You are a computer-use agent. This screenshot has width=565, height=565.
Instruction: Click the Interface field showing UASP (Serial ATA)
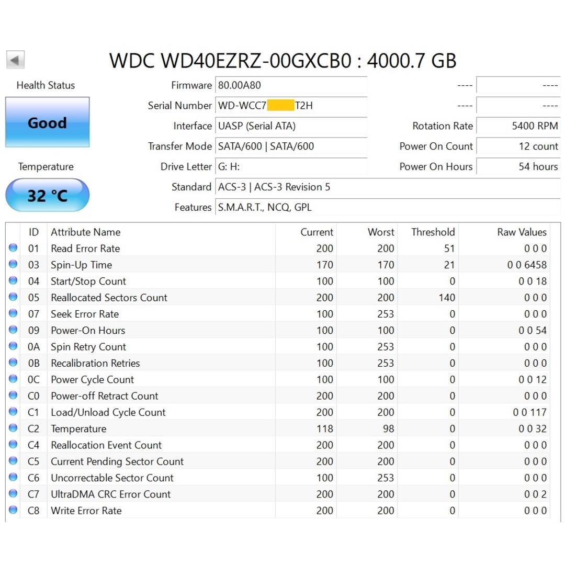(291, 126)
